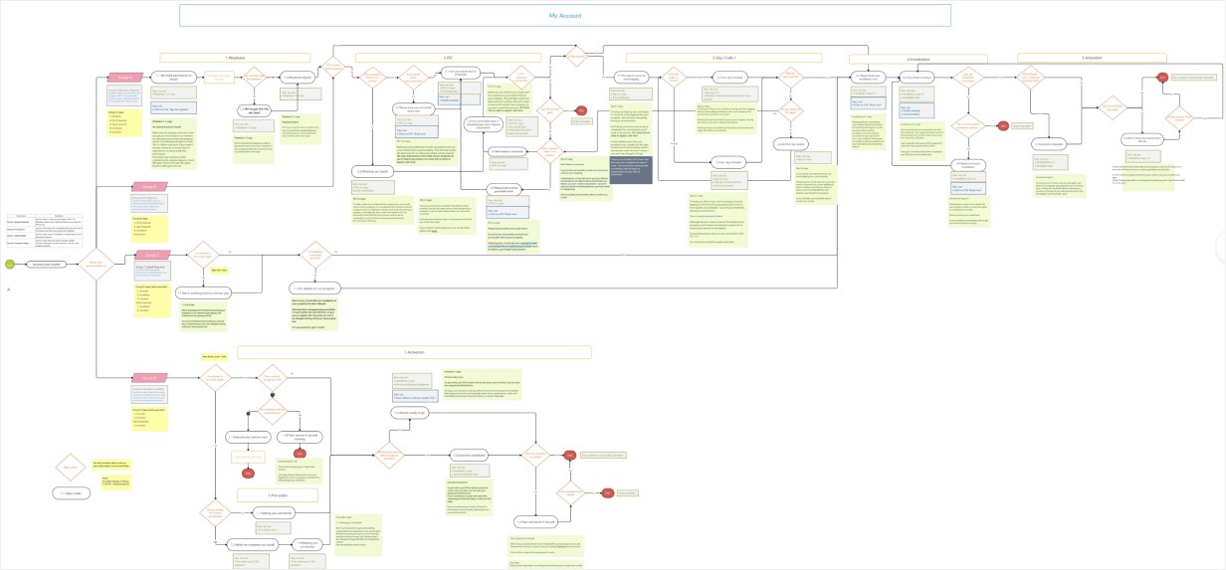The image size is (1226, 570).
Task: Select the pink 'Group B' tag
Action: (x=149, y=186)
